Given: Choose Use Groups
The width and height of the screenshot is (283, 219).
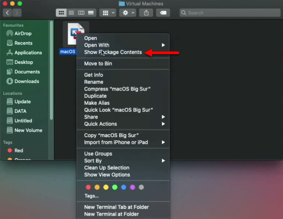Looking at the screenshot, I should tap(123, 154).
